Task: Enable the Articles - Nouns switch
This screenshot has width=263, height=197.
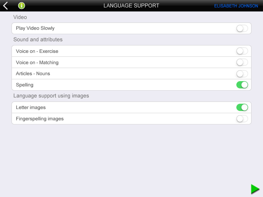Action: [x=242, y=74]
